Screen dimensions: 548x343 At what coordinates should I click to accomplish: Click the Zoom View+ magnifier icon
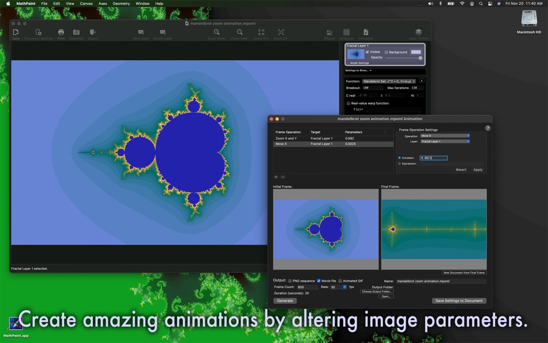(x=217, y=32)
